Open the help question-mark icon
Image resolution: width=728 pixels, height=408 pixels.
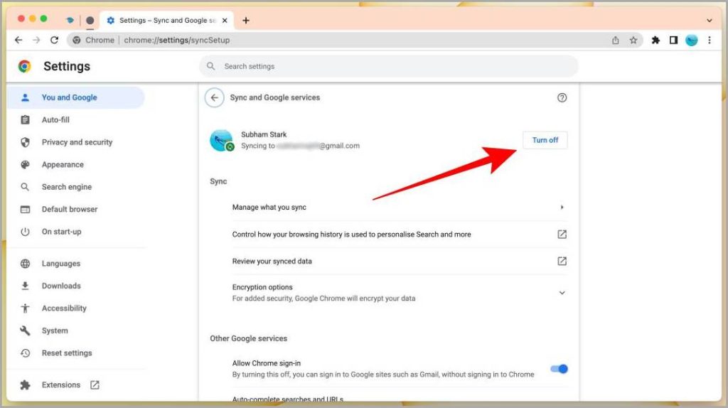pyautogui.click(x=562, y=97)
